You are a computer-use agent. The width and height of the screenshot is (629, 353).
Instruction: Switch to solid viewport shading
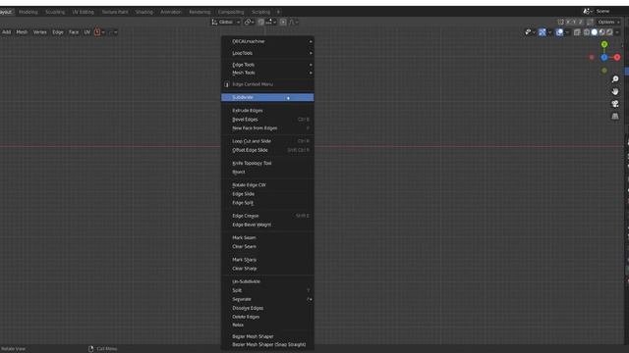click(x=594, y=32)
